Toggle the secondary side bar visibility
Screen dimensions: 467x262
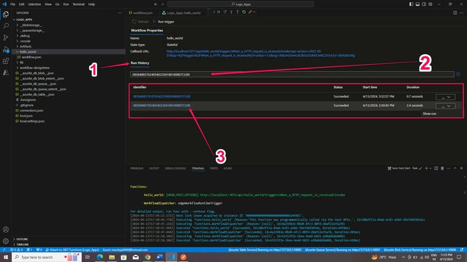424,4
